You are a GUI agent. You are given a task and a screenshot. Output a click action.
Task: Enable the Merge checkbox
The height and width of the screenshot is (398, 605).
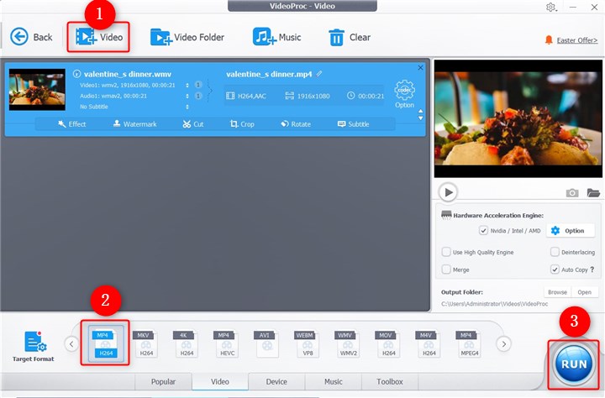tap(446, 270)
